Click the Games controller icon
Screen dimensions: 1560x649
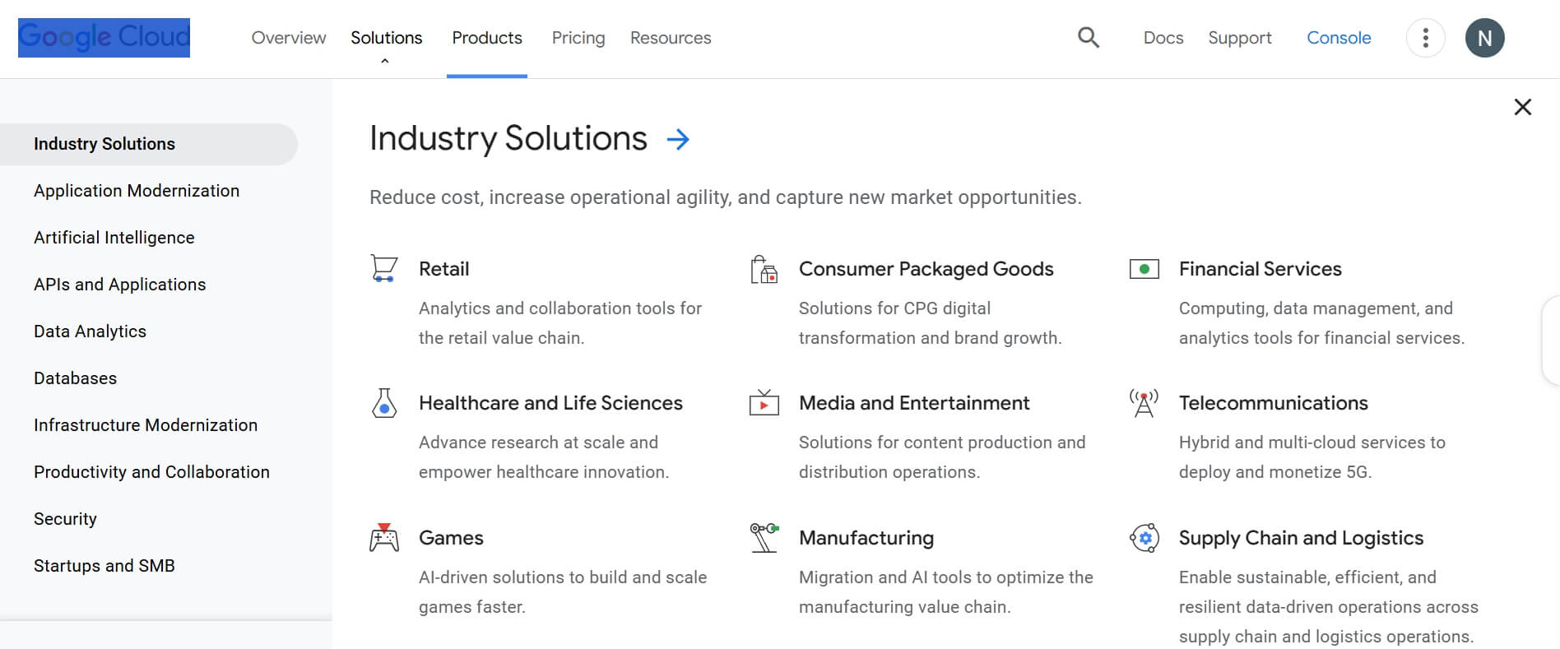[384, 537]
